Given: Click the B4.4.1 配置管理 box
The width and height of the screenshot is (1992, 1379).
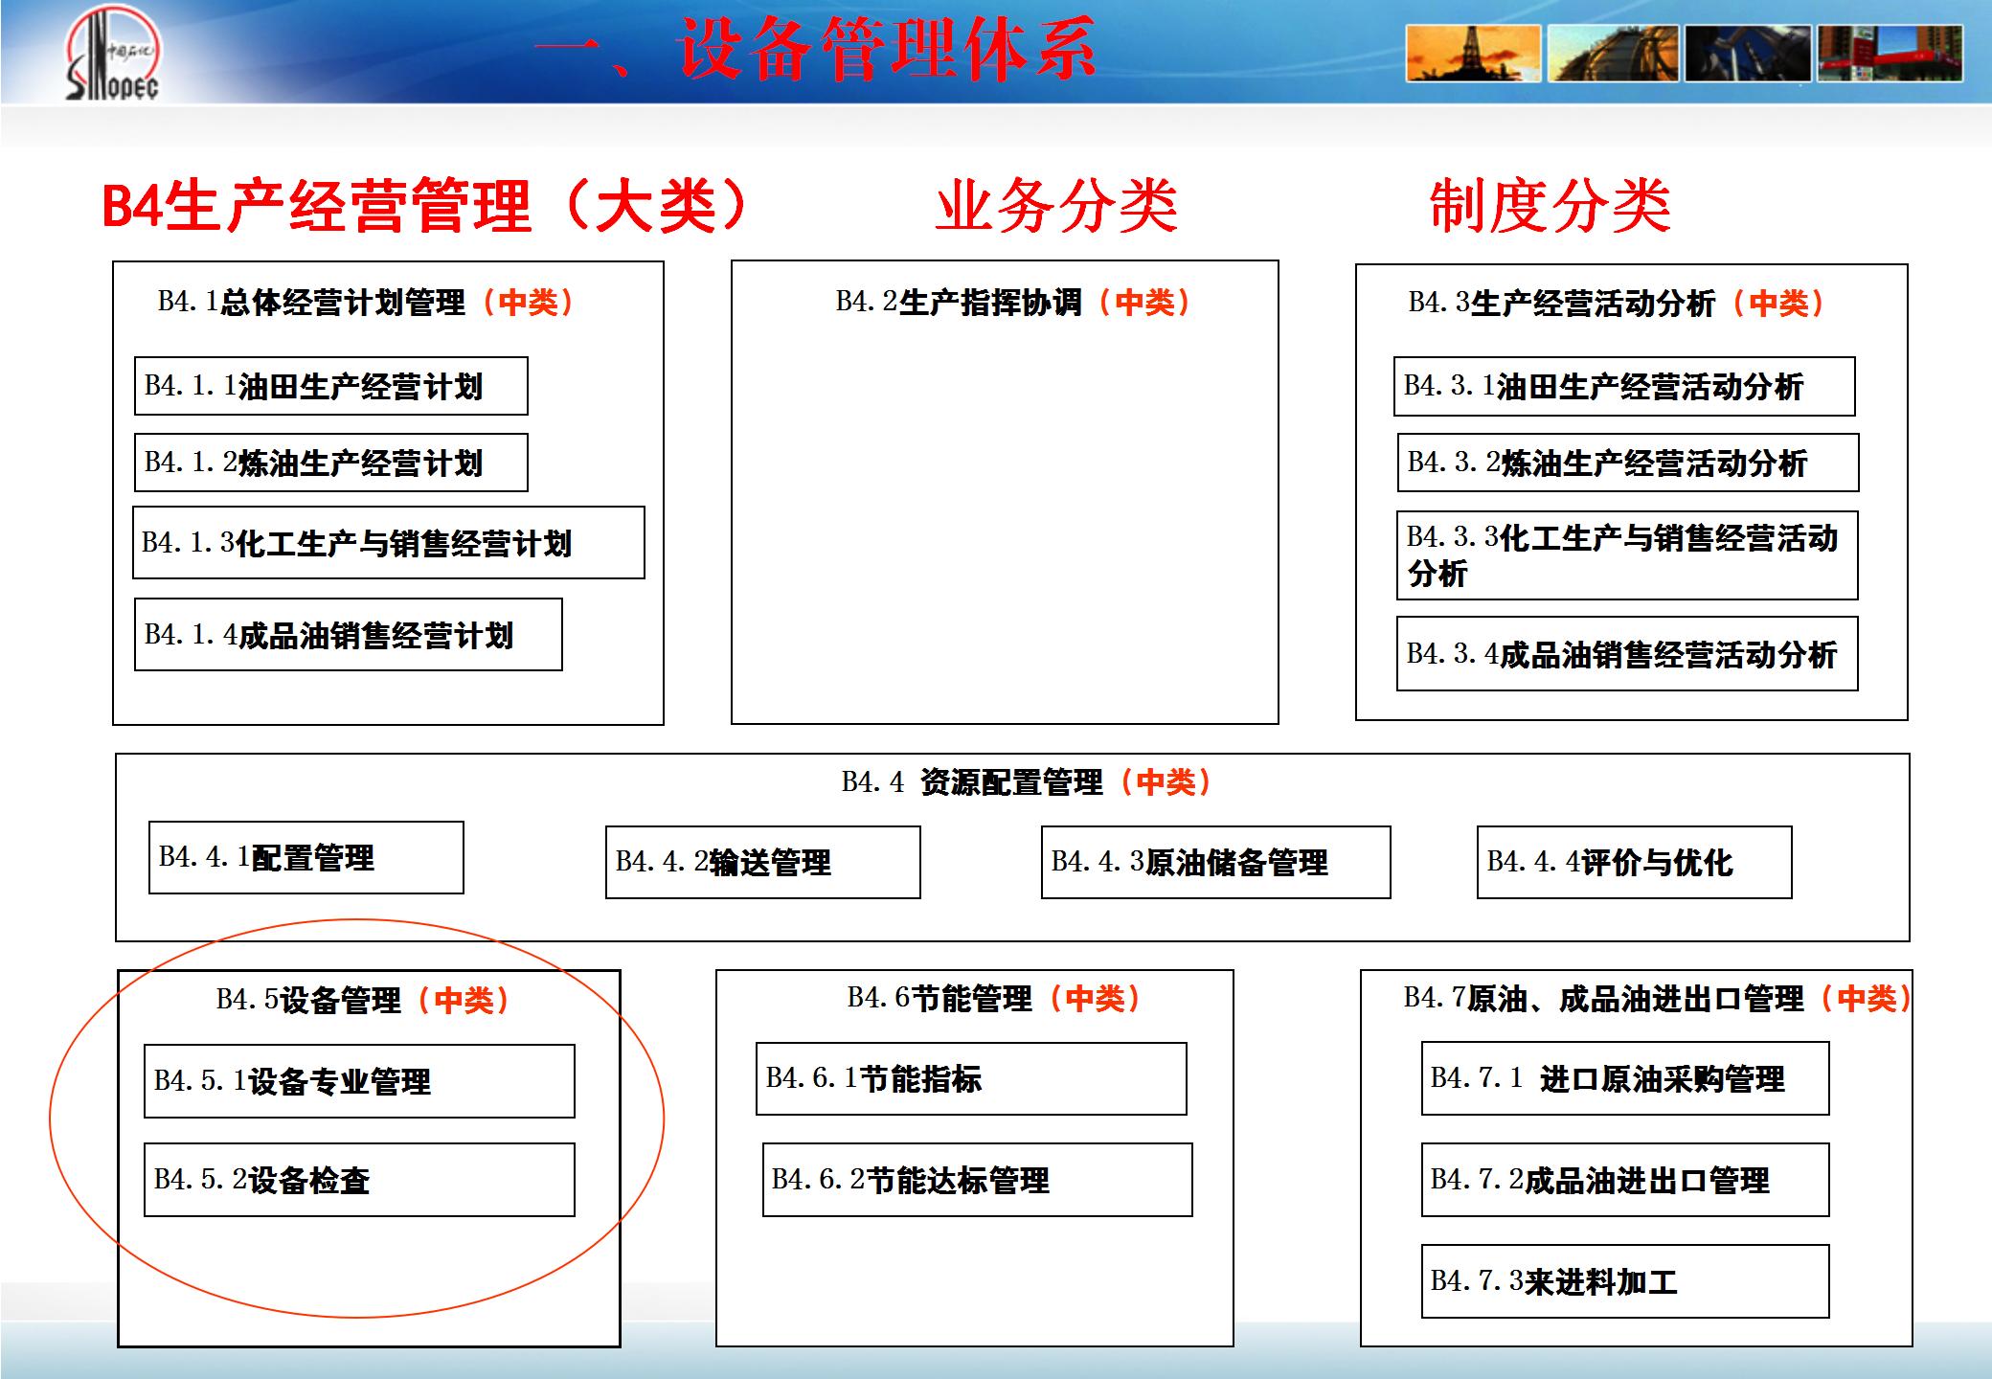Looking at the screenshot, I should [306, 858].
